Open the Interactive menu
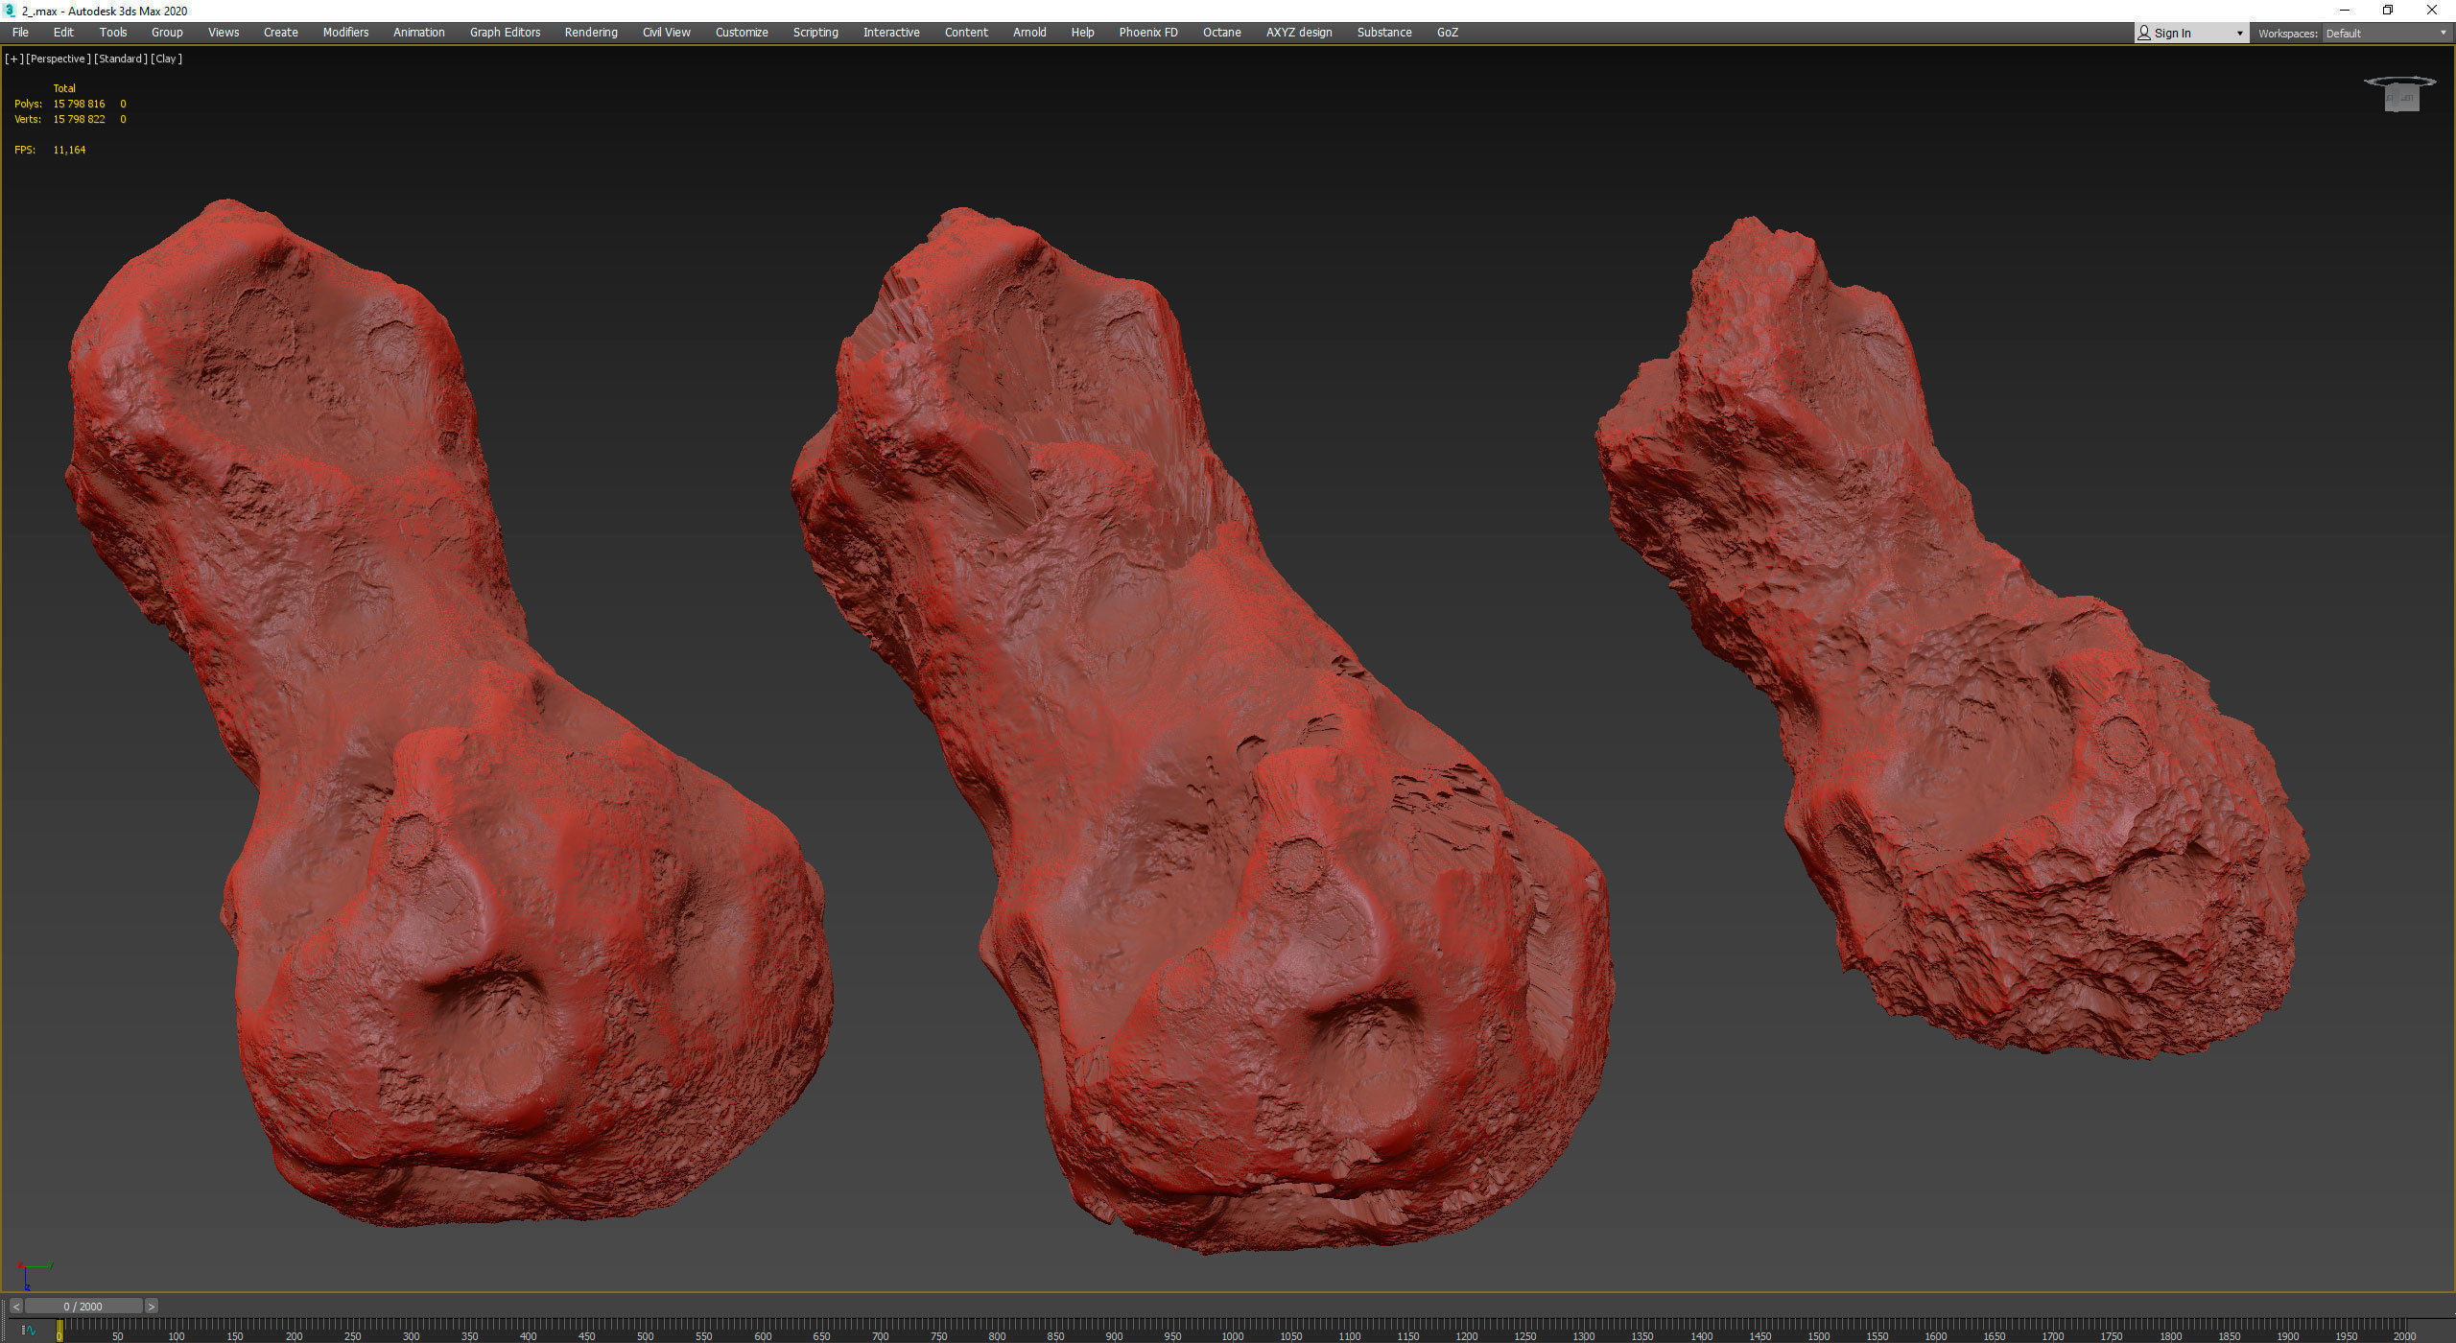 (891, 33)
